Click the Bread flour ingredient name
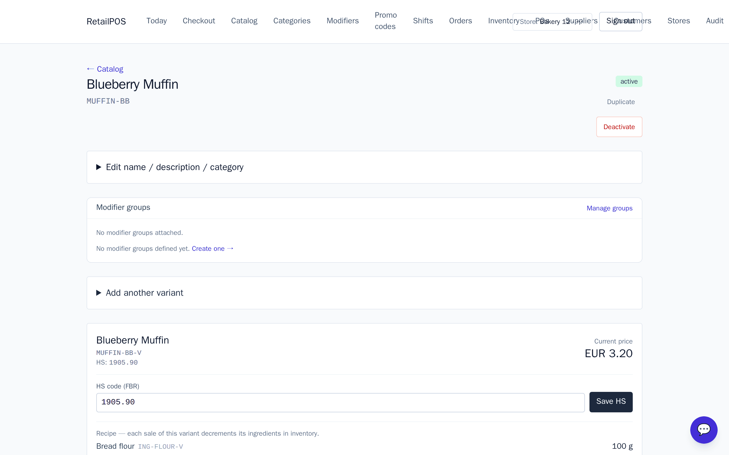This screenshot has height=455, width=729. pos(115,446)
